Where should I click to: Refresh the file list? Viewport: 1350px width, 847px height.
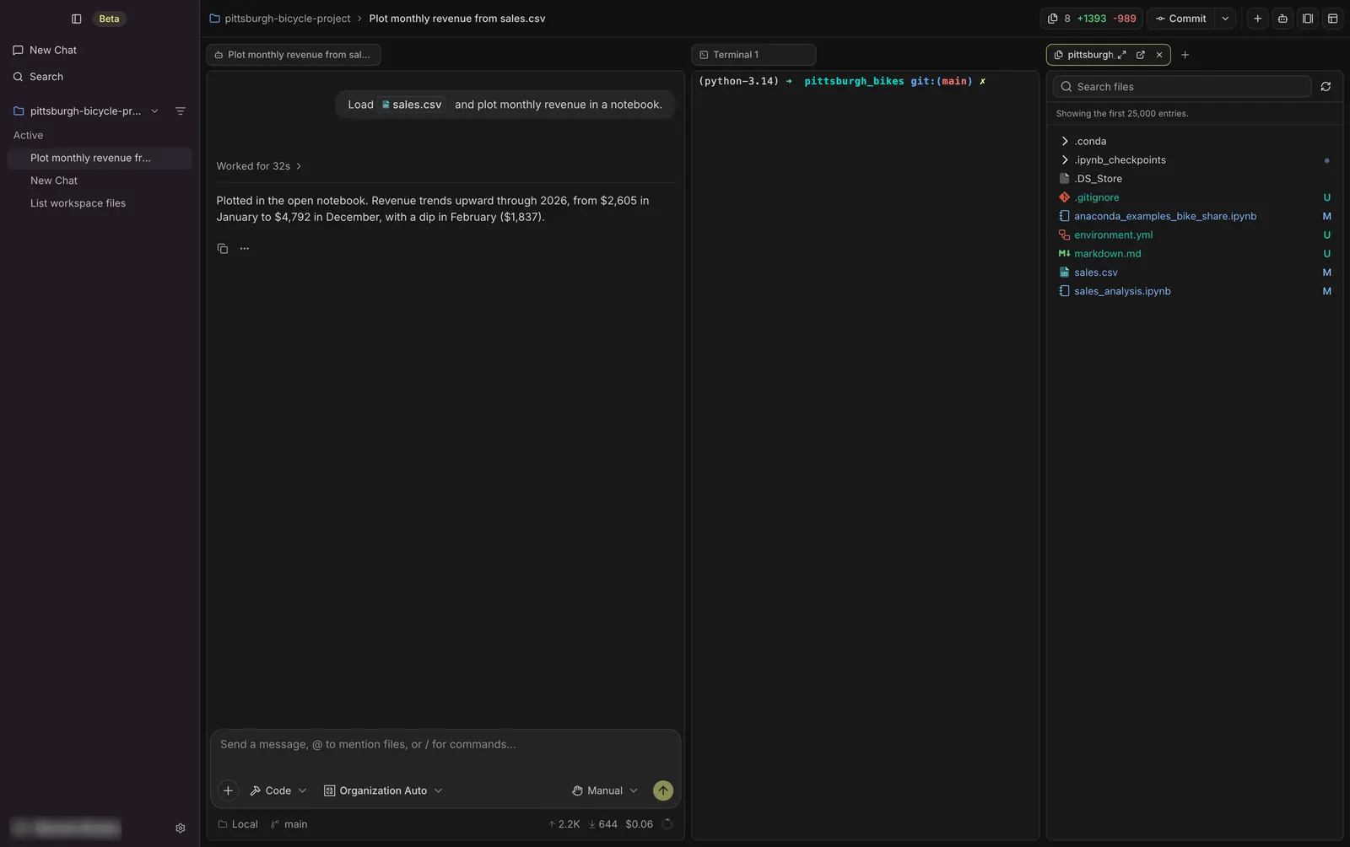(1326, 87)
